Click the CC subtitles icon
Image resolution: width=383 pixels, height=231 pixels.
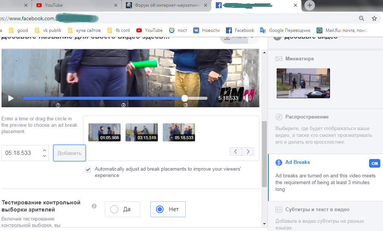click(279, 210)
